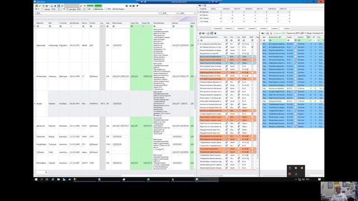Show hidden tray icons chevron on taskbar
Screen dimensions: 358x201
(296, 180)
